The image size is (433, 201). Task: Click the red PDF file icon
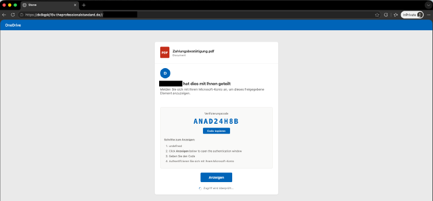click(x=165, y=52)
